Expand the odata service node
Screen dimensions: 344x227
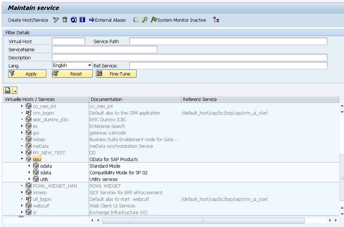[29, 166]
